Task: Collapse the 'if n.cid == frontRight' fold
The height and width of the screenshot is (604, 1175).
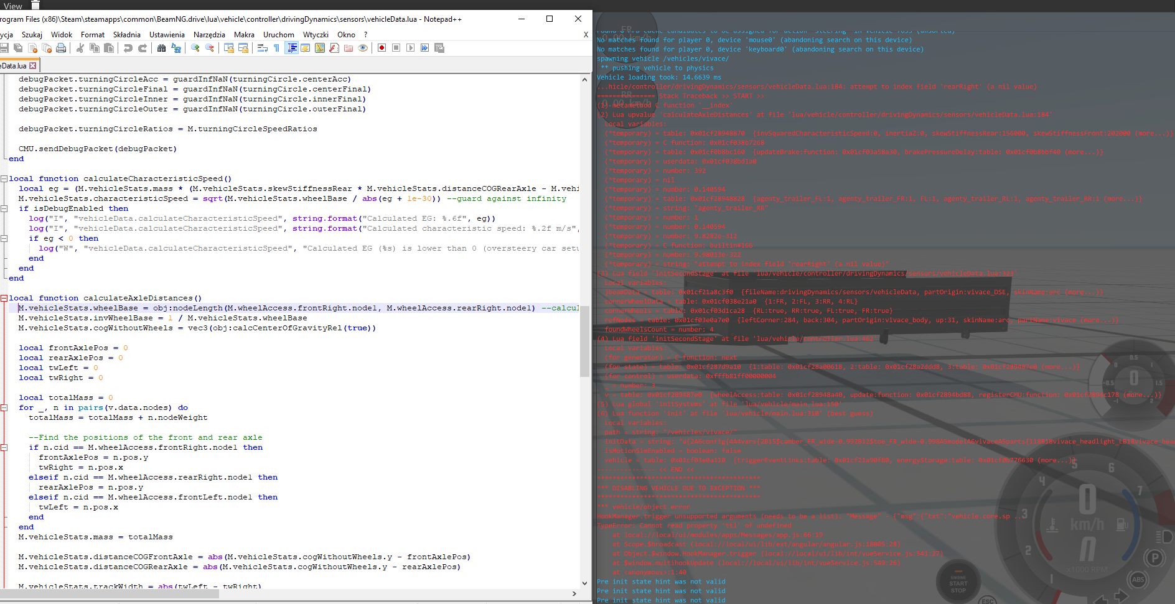Action: (x=4, y=447)
